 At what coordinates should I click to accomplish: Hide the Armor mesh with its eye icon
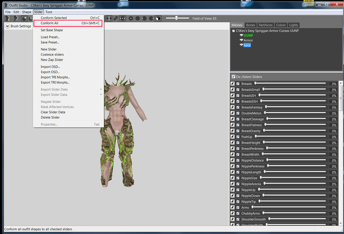[241, 40]
